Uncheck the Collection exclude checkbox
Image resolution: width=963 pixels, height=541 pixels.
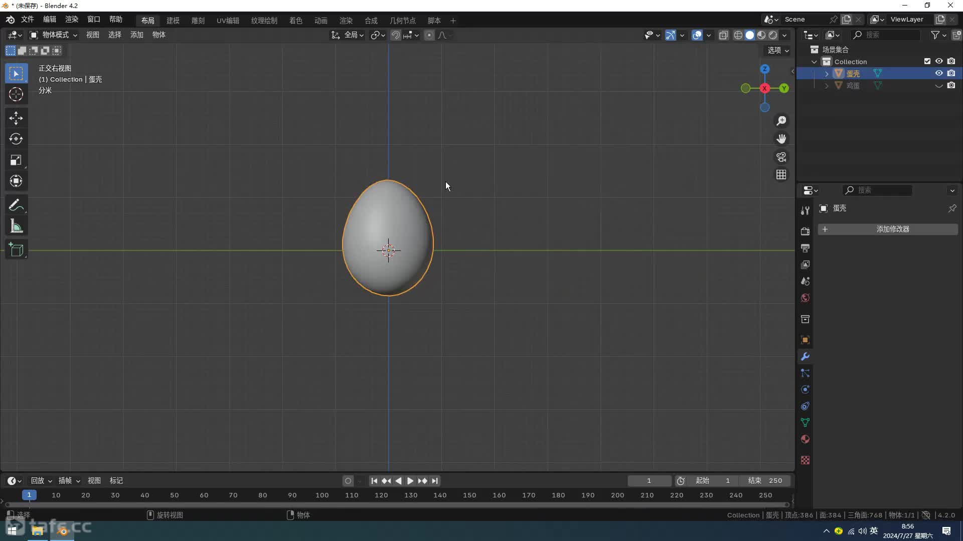click(x=927, y=61)
